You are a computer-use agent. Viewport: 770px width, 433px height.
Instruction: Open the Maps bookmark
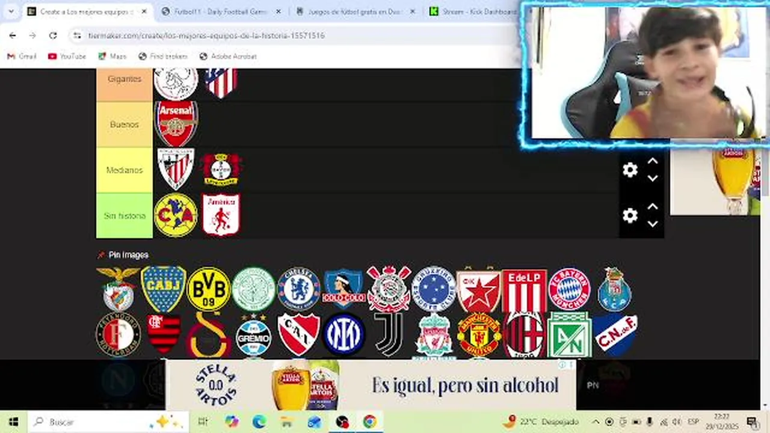(x=112, y=56)
